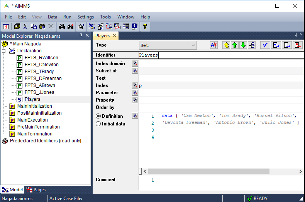The width and height of the screenshot is (305, 202).
Task: Click the Identifier field containing Players
Action: tap(221, 55)
